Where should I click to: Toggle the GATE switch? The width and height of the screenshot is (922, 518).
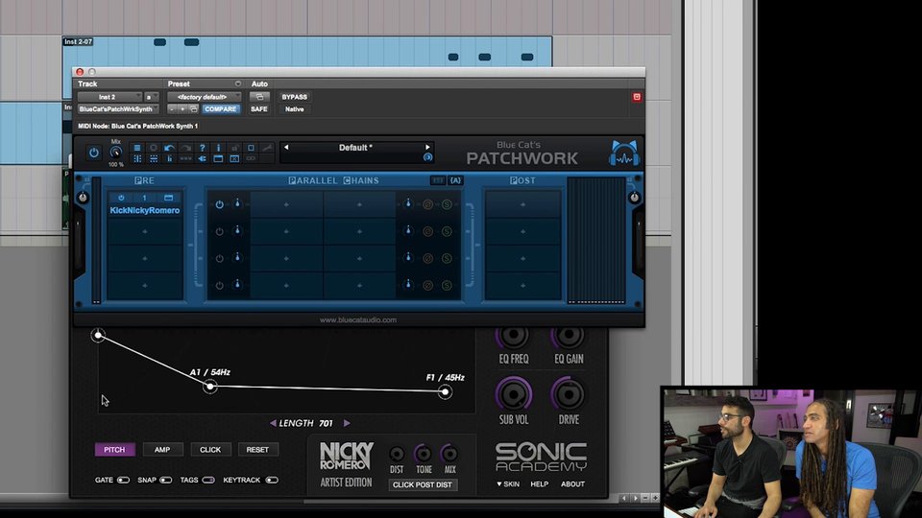(123, 480)
